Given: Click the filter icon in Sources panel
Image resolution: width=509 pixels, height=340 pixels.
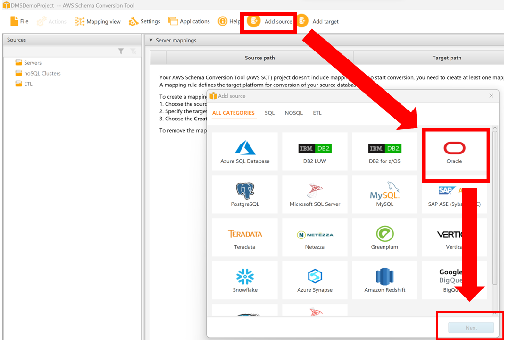Looking at the screenshot, I should click(x=121, y=51).
